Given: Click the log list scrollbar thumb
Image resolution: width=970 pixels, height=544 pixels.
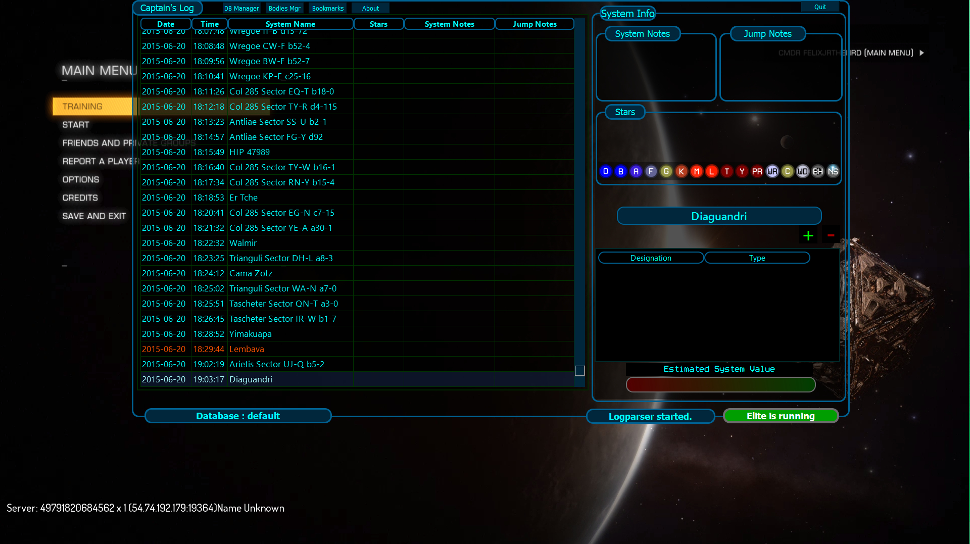Looking at the screenshot, I should click(579, 371).
